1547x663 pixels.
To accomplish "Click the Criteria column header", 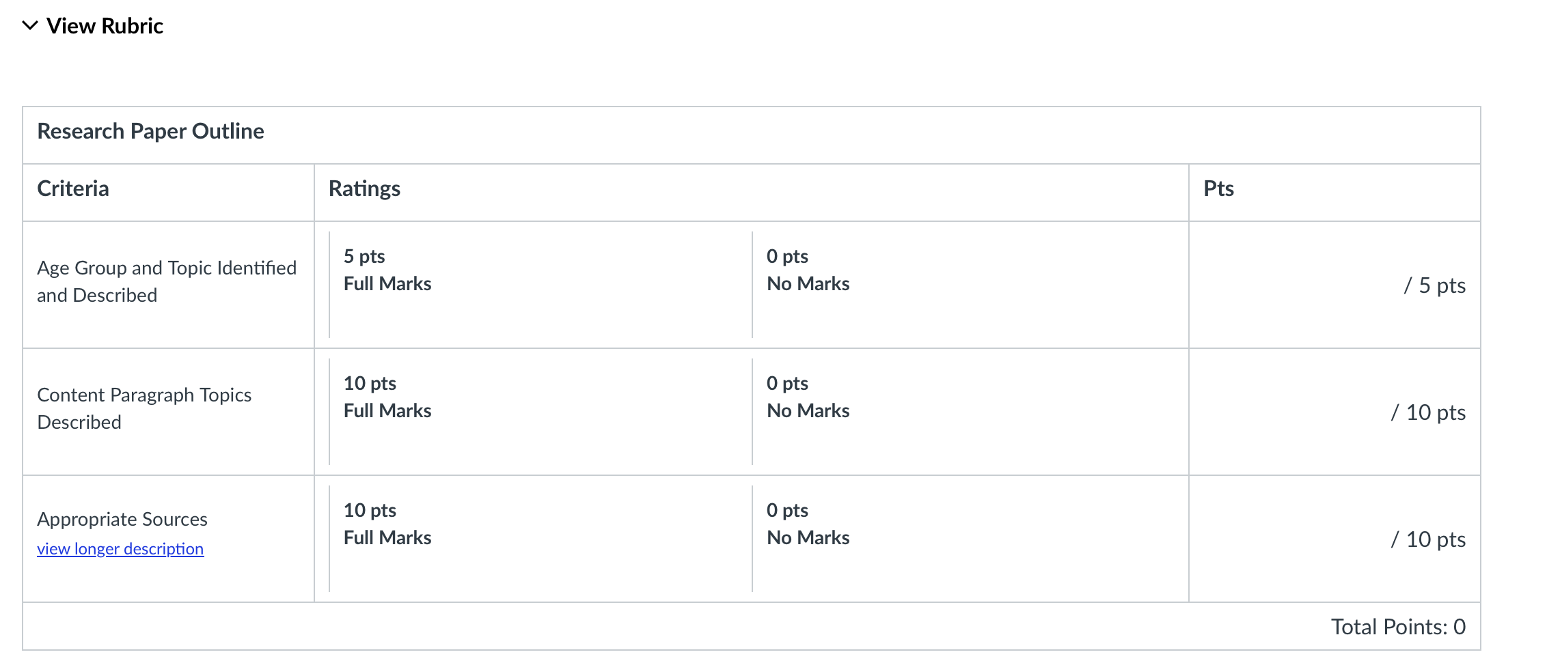I will [x=73, y=188].
